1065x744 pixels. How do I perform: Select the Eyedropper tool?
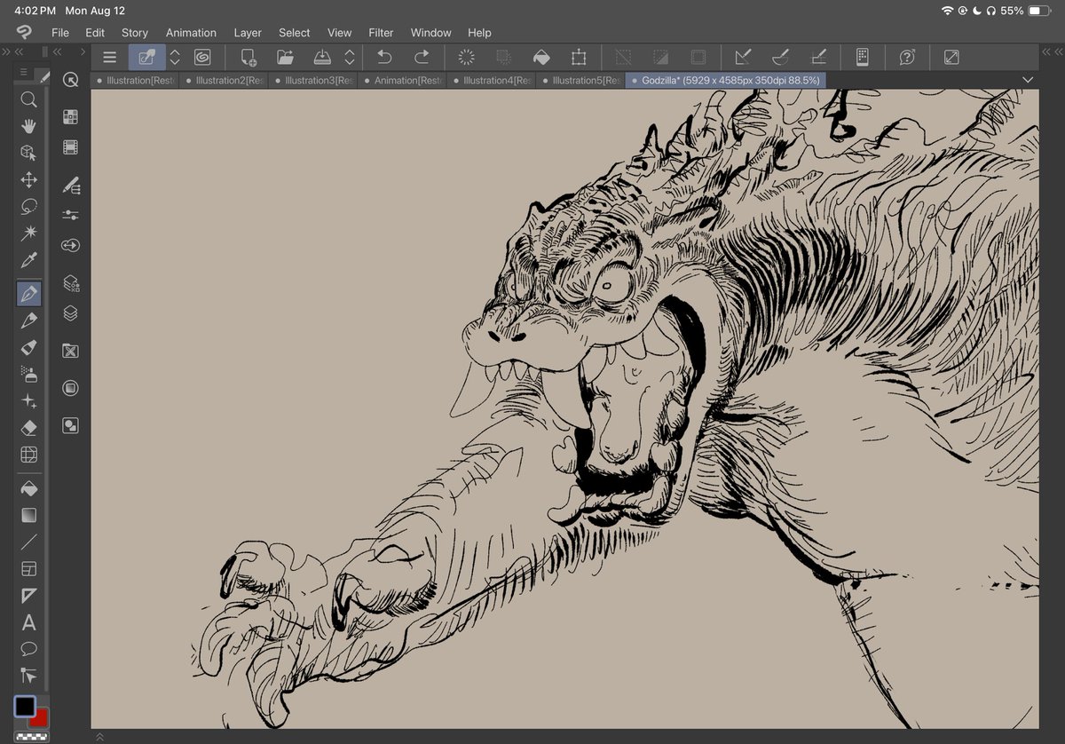(x=28, y=261)
